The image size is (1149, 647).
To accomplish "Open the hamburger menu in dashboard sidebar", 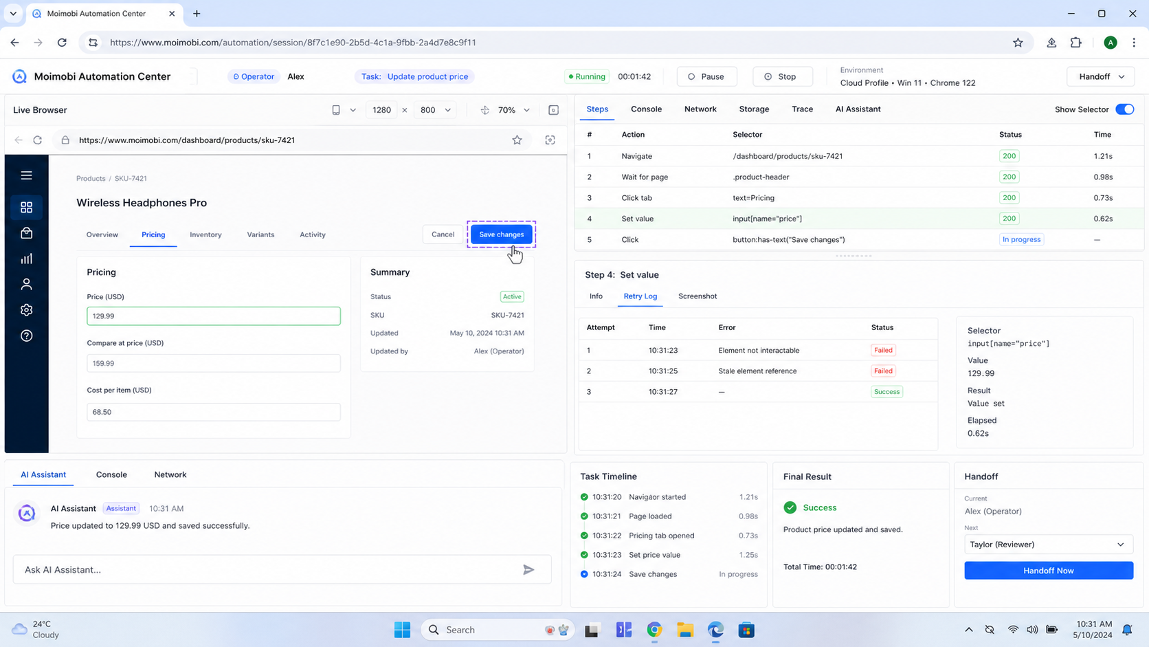I will click(26, 175).
